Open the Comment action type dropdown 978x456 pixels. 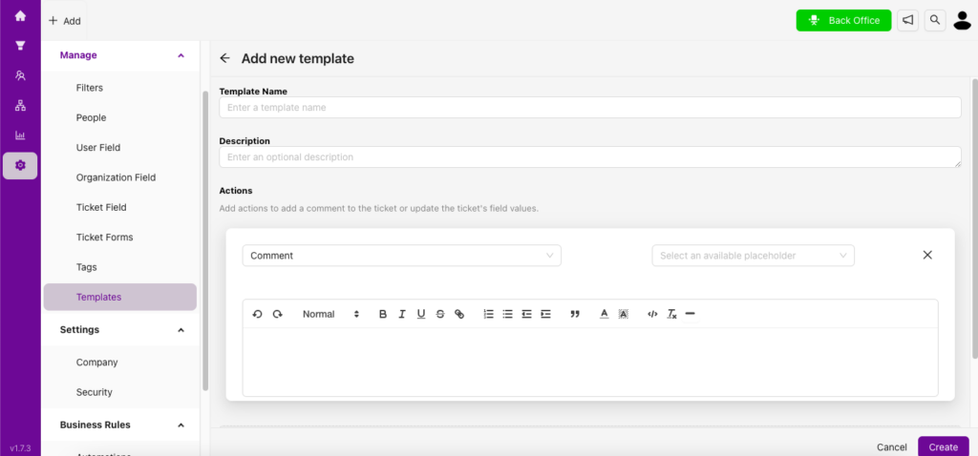402,256
